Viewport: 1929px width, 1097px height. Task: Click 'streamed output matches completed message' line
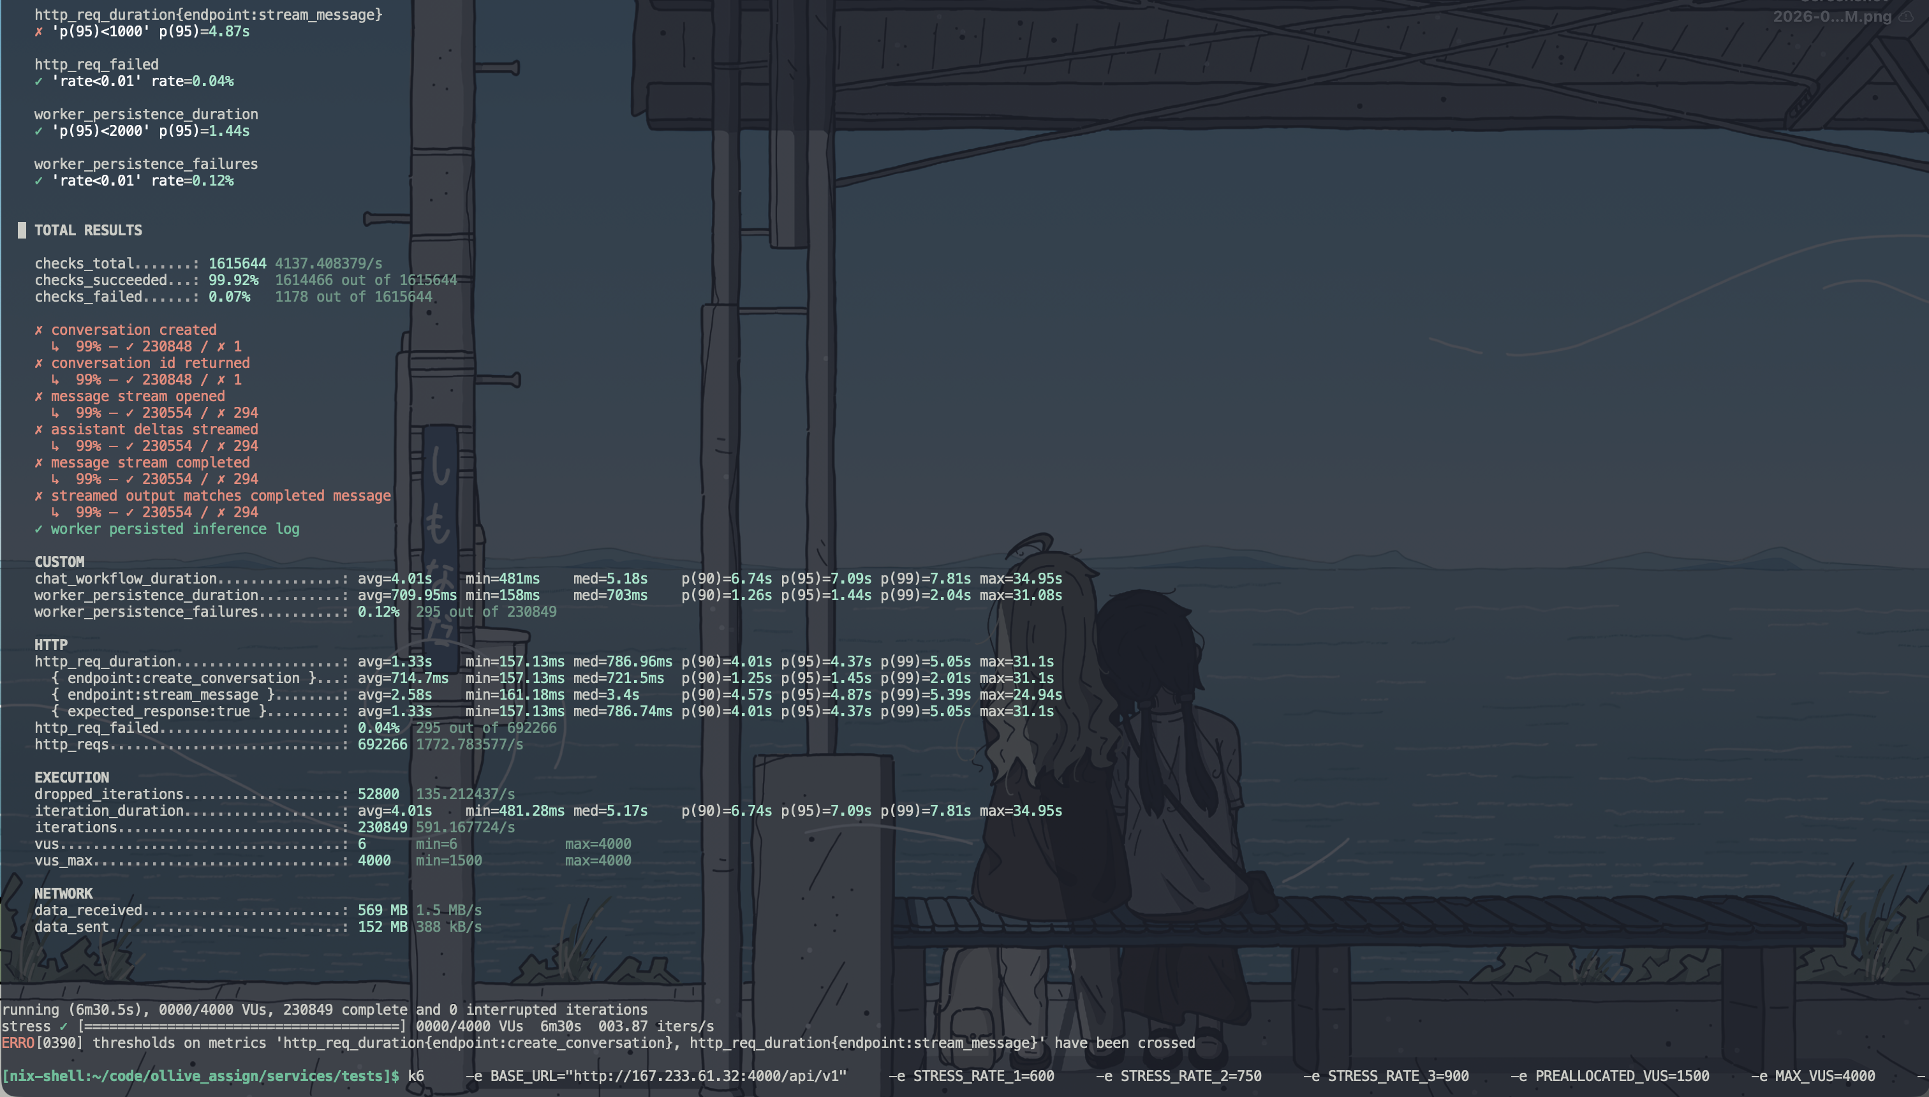click(212, 496)
